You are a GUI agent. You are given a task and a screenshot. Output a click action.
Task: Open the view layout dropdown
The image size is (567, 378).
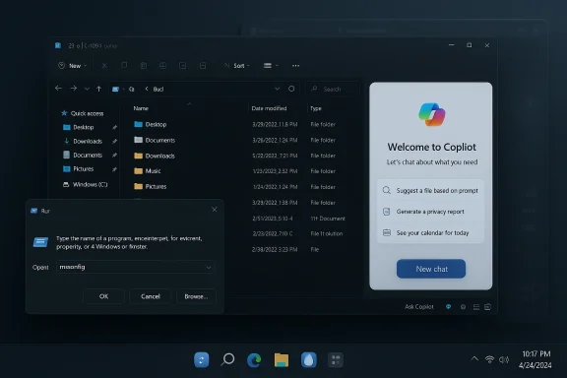point(271,66)
